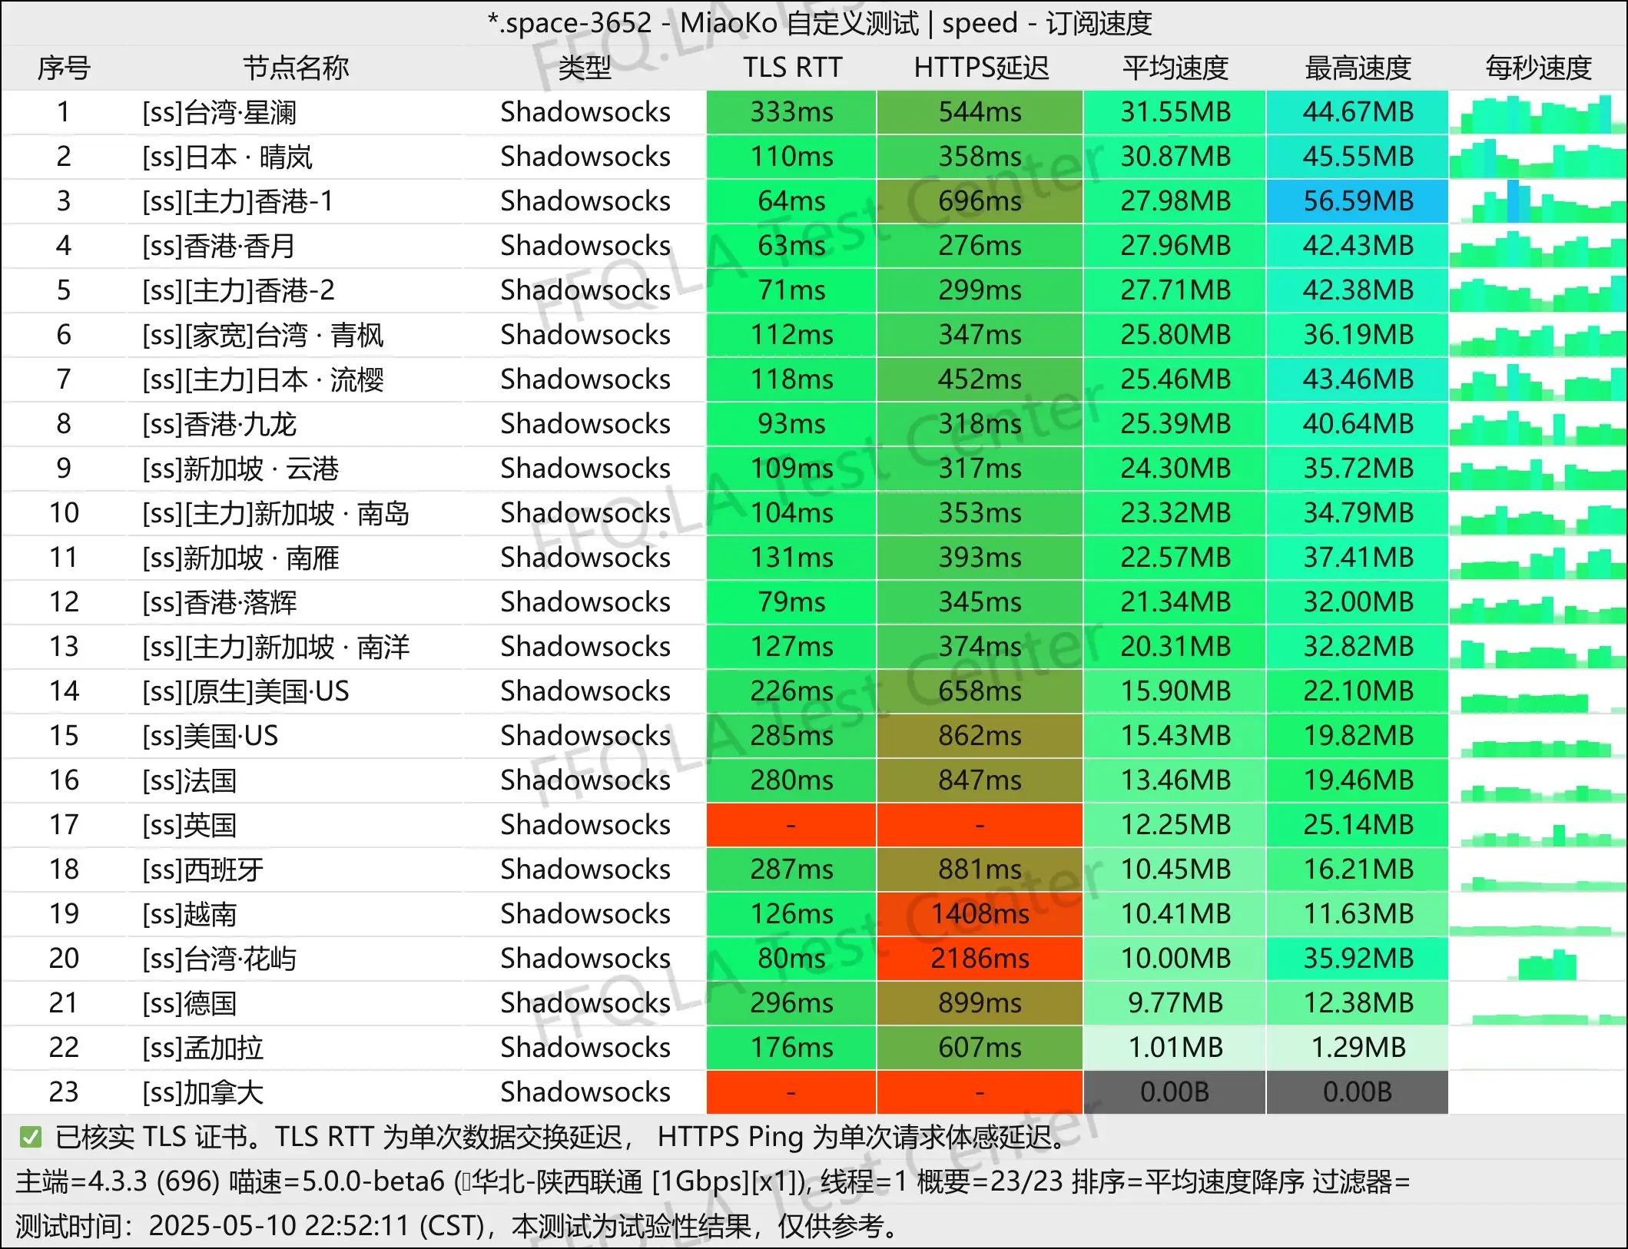This screenshot has width=1628, height=1249.
Task: Click the HTTPS延迟 column header
Action: pos(980,68)
